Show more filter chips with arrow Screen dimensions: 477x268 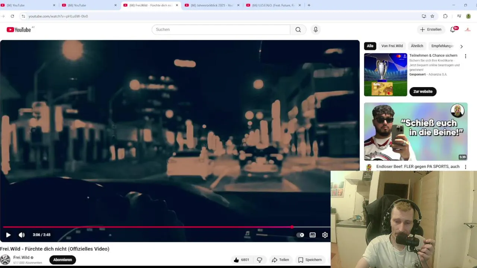(461, 46)
